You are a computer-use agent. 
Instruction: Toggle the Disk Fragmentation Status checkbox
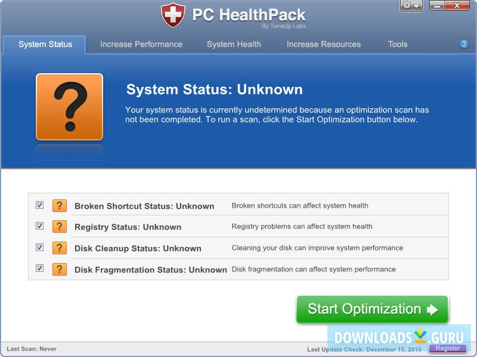tap(39, 268)
